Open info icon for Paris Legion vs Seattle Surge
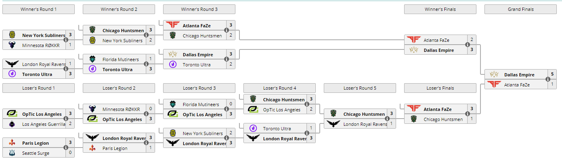 (66, 148)
